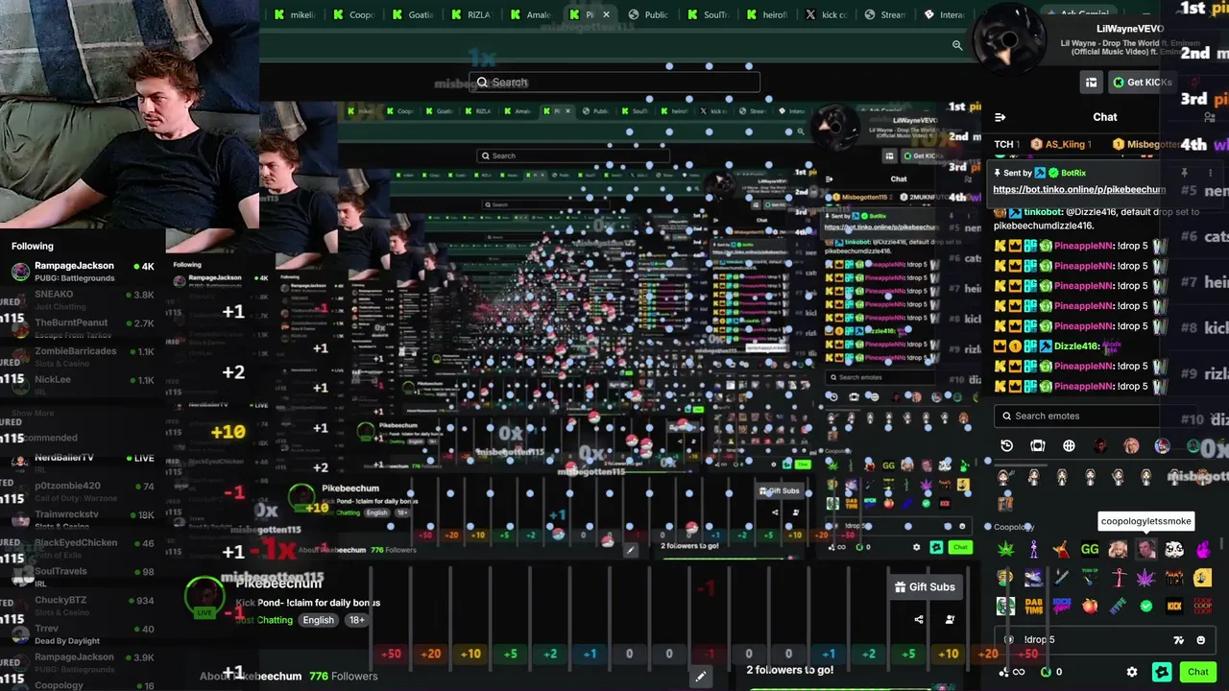The height and width of the screenshot is (691, 1229).
Task: Pick the green weed leaf emote
Action: click(x=1005, y=549)
